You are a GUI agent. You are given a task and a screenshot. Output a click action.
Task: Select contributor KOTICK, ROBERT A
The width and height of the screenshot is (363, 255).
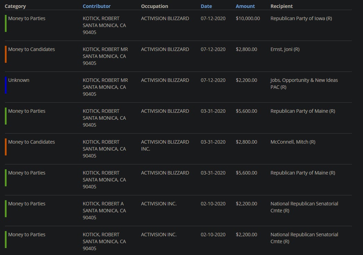(103, 204)
